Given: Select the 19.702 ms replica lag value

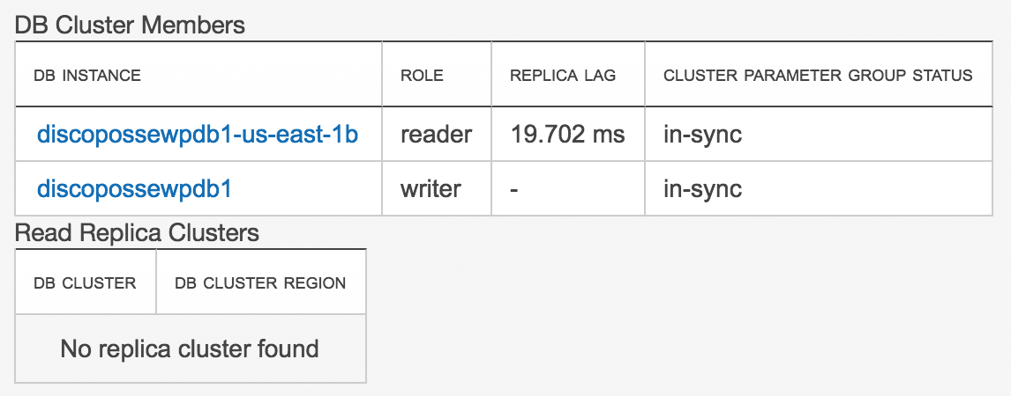Looking at the screenshot, I should [x=567, y=135].
